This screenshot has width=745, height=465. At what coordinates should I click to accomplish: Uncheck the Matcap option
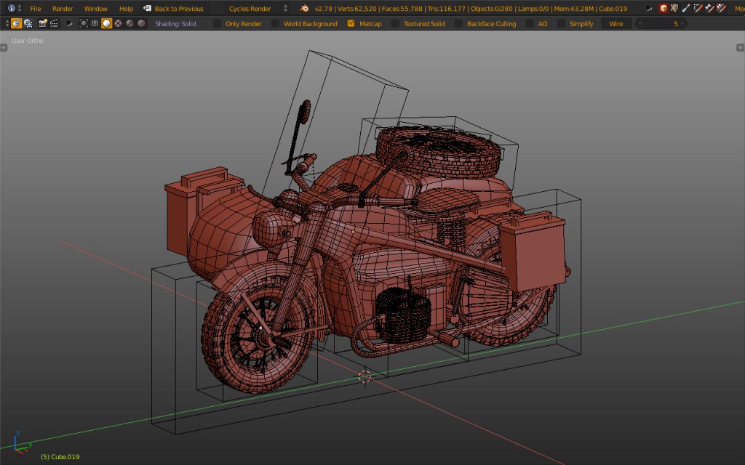[x=351, y=23]
